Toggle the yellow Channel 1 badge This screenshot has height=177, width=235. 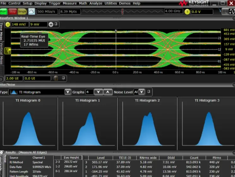(x=8, y=24)
